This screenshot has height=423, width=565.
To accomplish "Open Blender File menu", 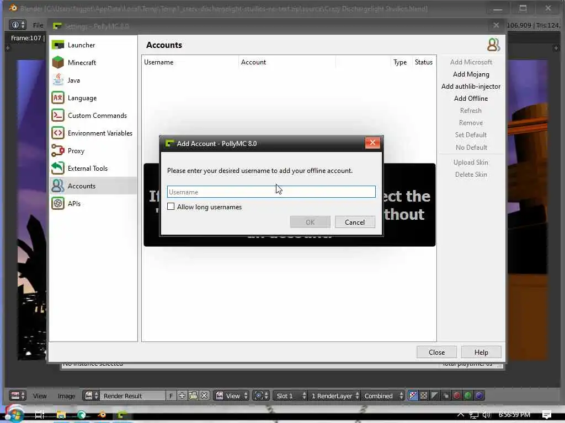I will tap(38, 25).
